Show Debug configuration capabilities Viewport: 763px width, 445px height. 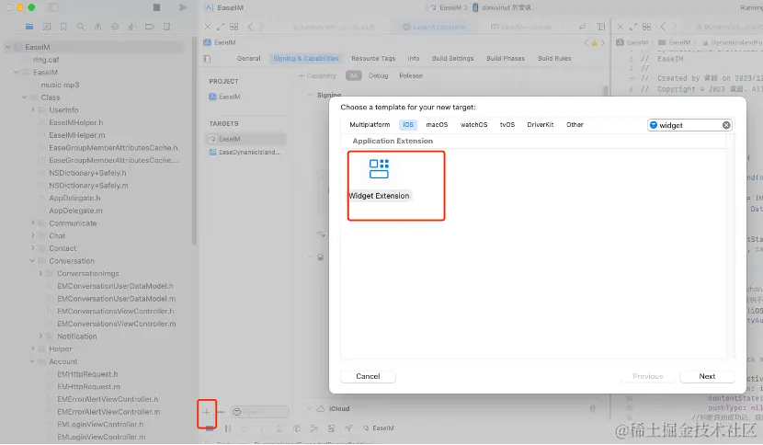[x=378, y=76]
